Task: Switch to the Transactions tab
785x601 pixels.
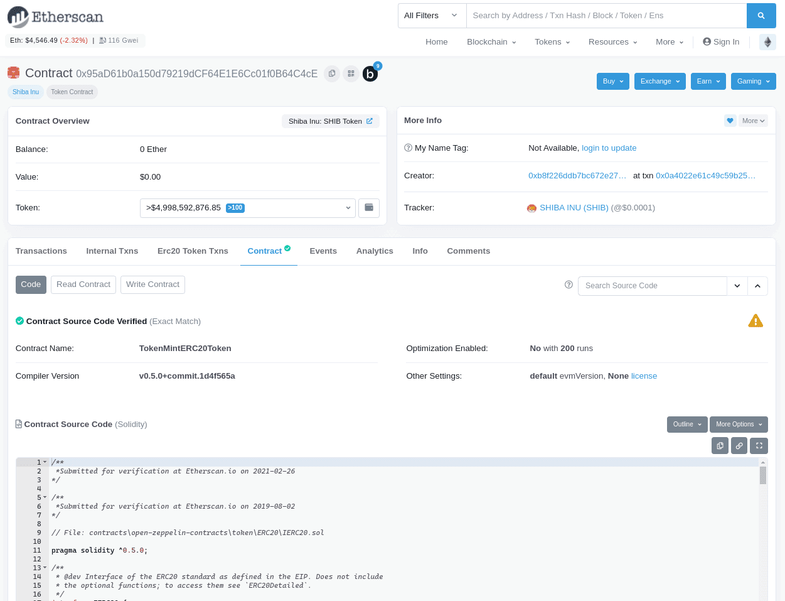Action: 41,251
